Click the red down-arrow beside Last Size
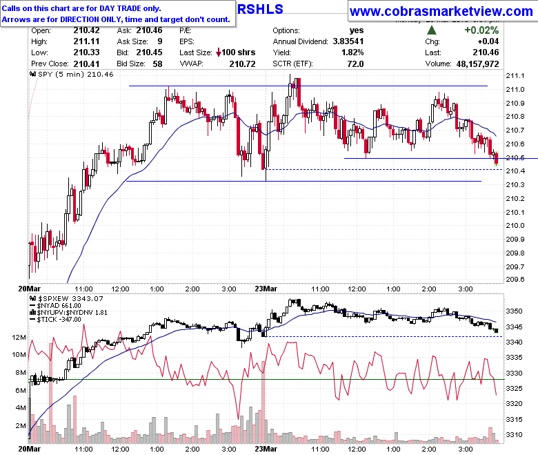This screenshot has height=455, width=538. click(219, 53)
